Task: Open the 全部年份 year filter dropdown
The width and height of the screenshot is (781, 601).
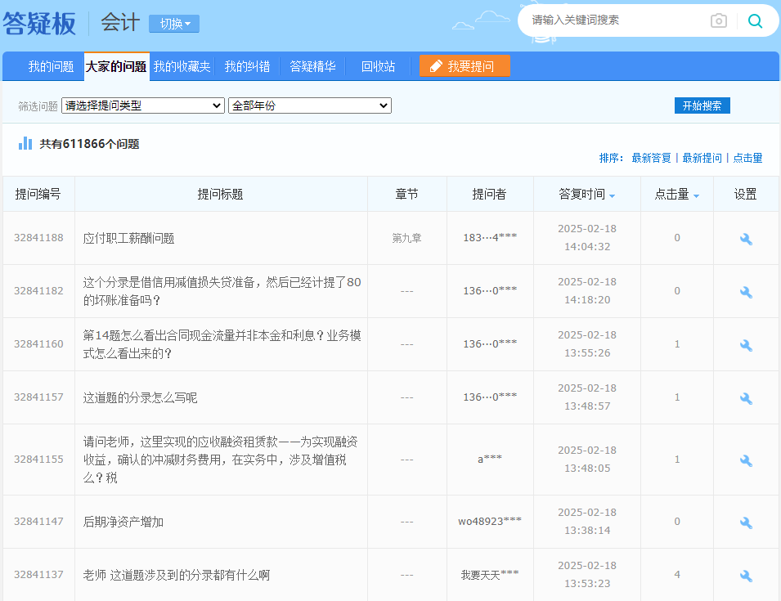Action: pyautogui.click(x=309, y=105)
